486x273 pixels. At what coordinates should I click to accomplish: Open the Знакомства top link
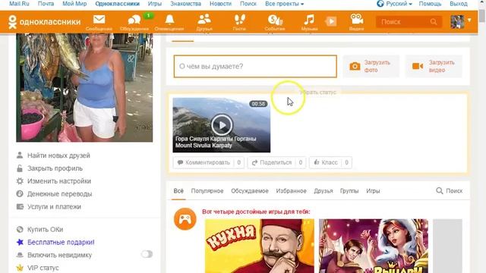click(x=185, y=4)
